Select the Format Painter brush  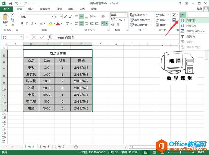[x=13, y=25]
